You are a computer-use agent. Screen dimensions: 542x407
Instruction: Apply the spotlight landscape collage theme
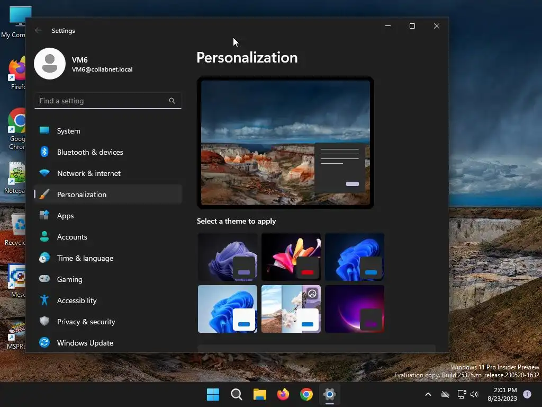pyautogui.click(x=291, y=309)
